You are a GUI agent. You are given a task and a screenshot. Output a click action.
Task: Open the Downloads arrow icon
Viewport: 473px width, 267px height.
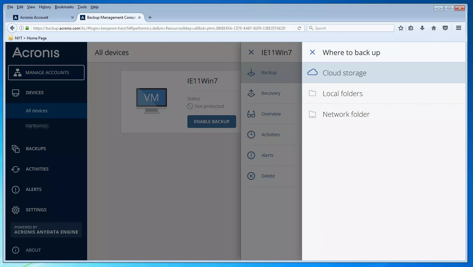tap(422, 28)
